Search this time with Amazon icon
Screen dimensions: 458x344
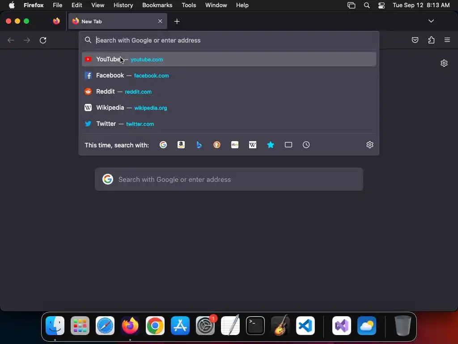click(181, 145)
